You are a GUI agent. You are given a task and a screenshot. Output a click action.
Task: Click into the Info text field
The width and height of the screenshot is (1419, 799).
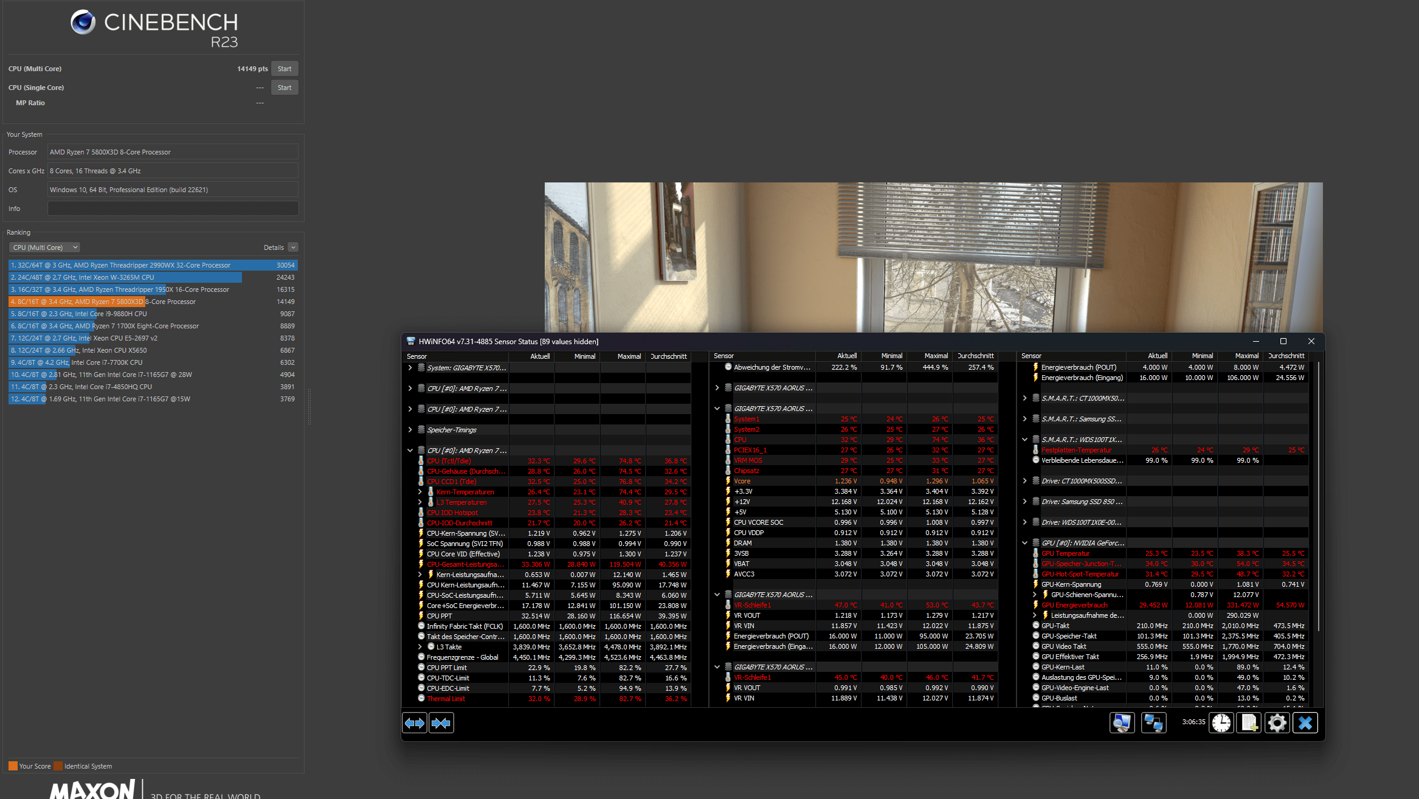[x=173, y=209]
